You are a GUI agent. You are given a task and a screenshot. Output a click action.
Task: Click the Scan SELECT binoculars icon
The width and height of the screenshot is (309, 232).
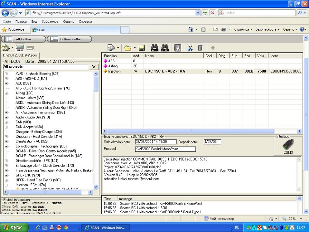click(165, 48)
